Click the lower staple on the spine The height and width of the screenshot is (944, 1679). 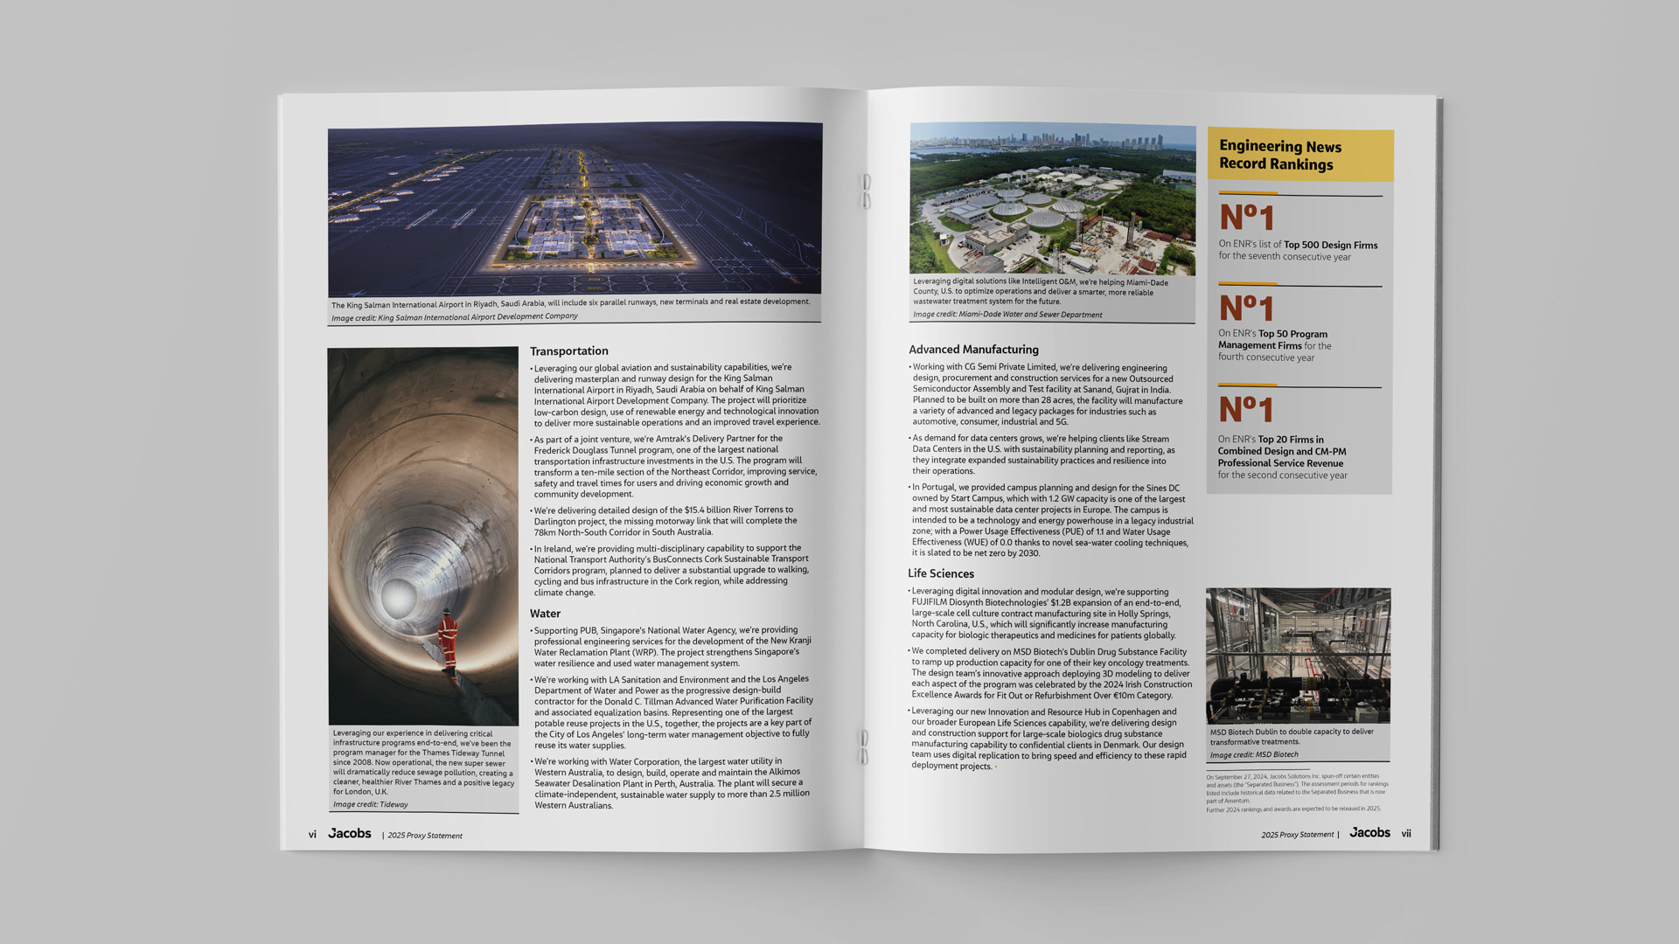(x=864, y=746)
